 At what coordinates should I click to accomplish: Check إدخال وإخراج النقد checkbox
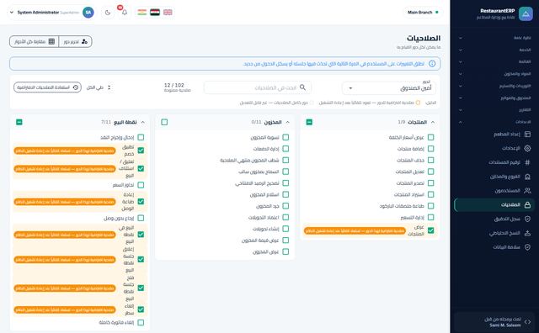pos(141,137)
